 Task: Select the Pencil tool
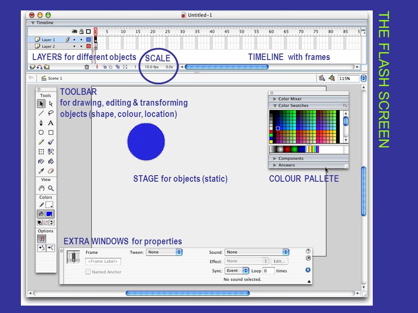pyautogui.click(x=41, y=142)
